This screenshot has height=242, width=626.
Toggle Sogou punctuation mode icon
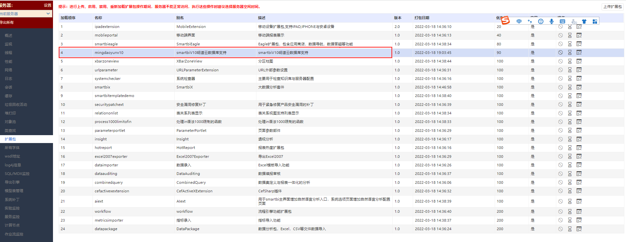click(x=530, y=21)
